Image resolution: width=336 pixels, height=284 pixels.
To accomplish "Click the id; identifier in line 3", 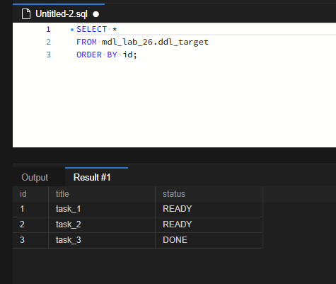I will [x=129, y=55].
